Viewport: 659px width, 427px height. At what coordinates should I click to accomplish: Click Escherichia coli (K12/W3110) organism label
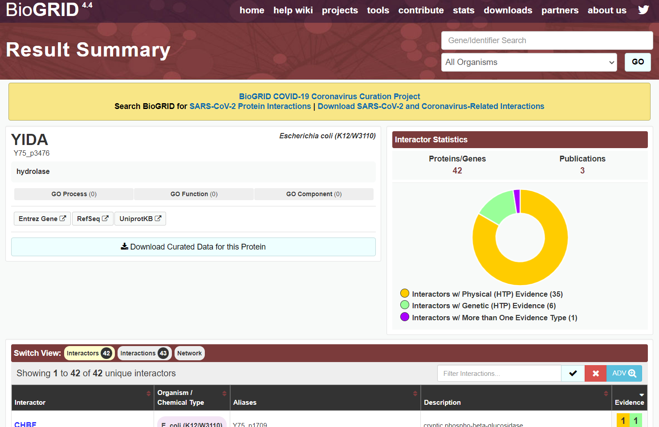(x=327, y=136)
